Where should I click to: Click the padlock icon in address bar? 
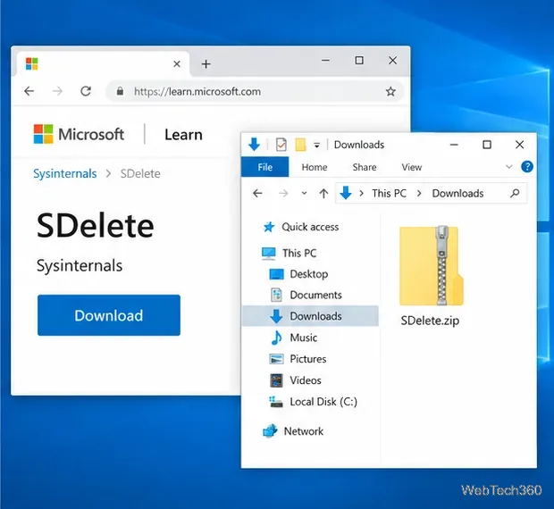pyautogui.click(x=120, y=91)
